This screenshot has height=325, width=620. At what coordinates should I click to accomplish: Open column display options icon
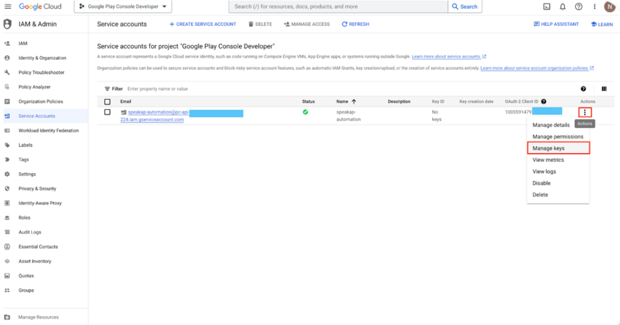coord(604,89)
